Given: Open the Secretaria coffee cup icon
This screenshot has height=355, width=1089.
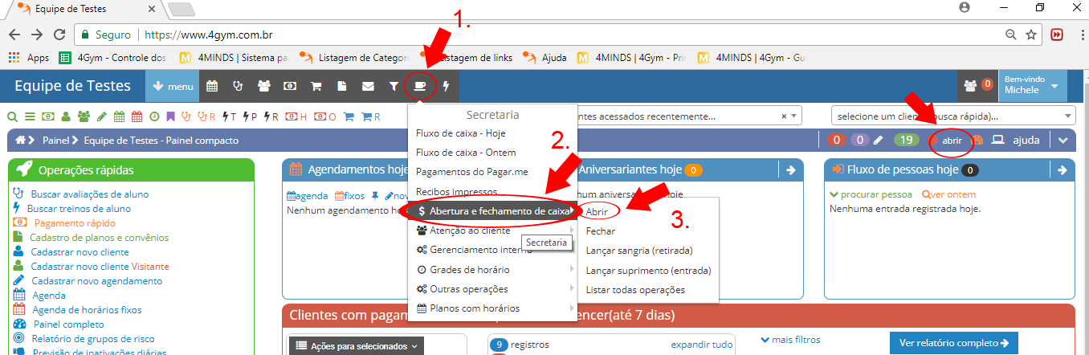Looking at the screenshot, I should tap(419, 86).
